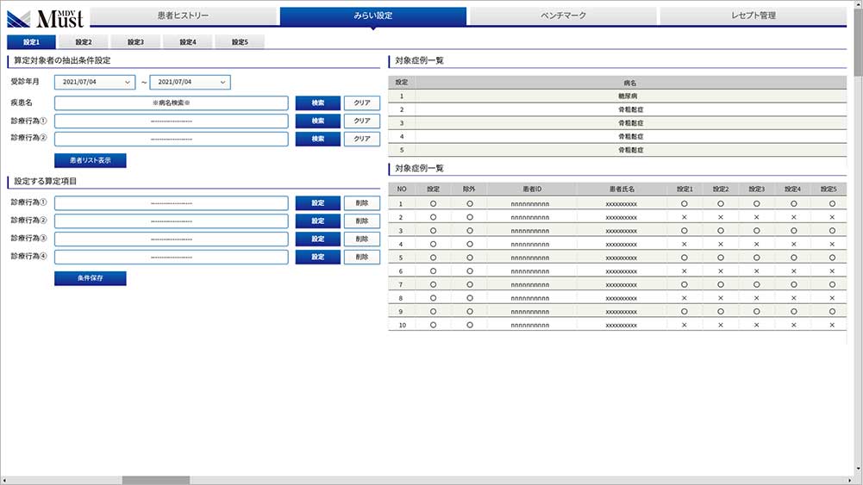
Task: Click 設定 button for 算定項目 診療行為④
Action: pyautogui.click(x=317, y=257)
